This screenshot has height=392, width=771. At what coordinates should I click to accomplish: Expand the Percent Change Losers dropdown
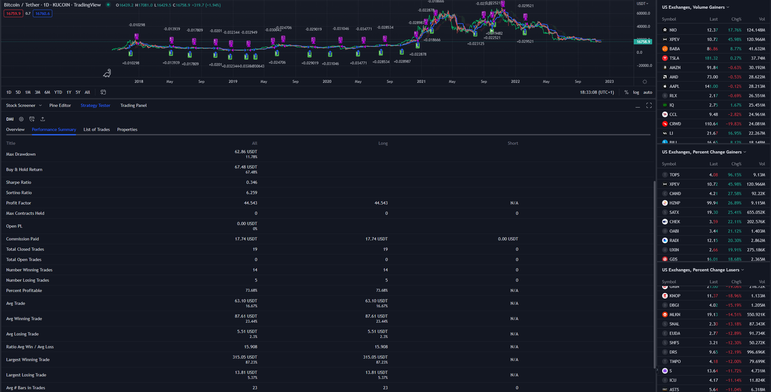tap(742, 270)
